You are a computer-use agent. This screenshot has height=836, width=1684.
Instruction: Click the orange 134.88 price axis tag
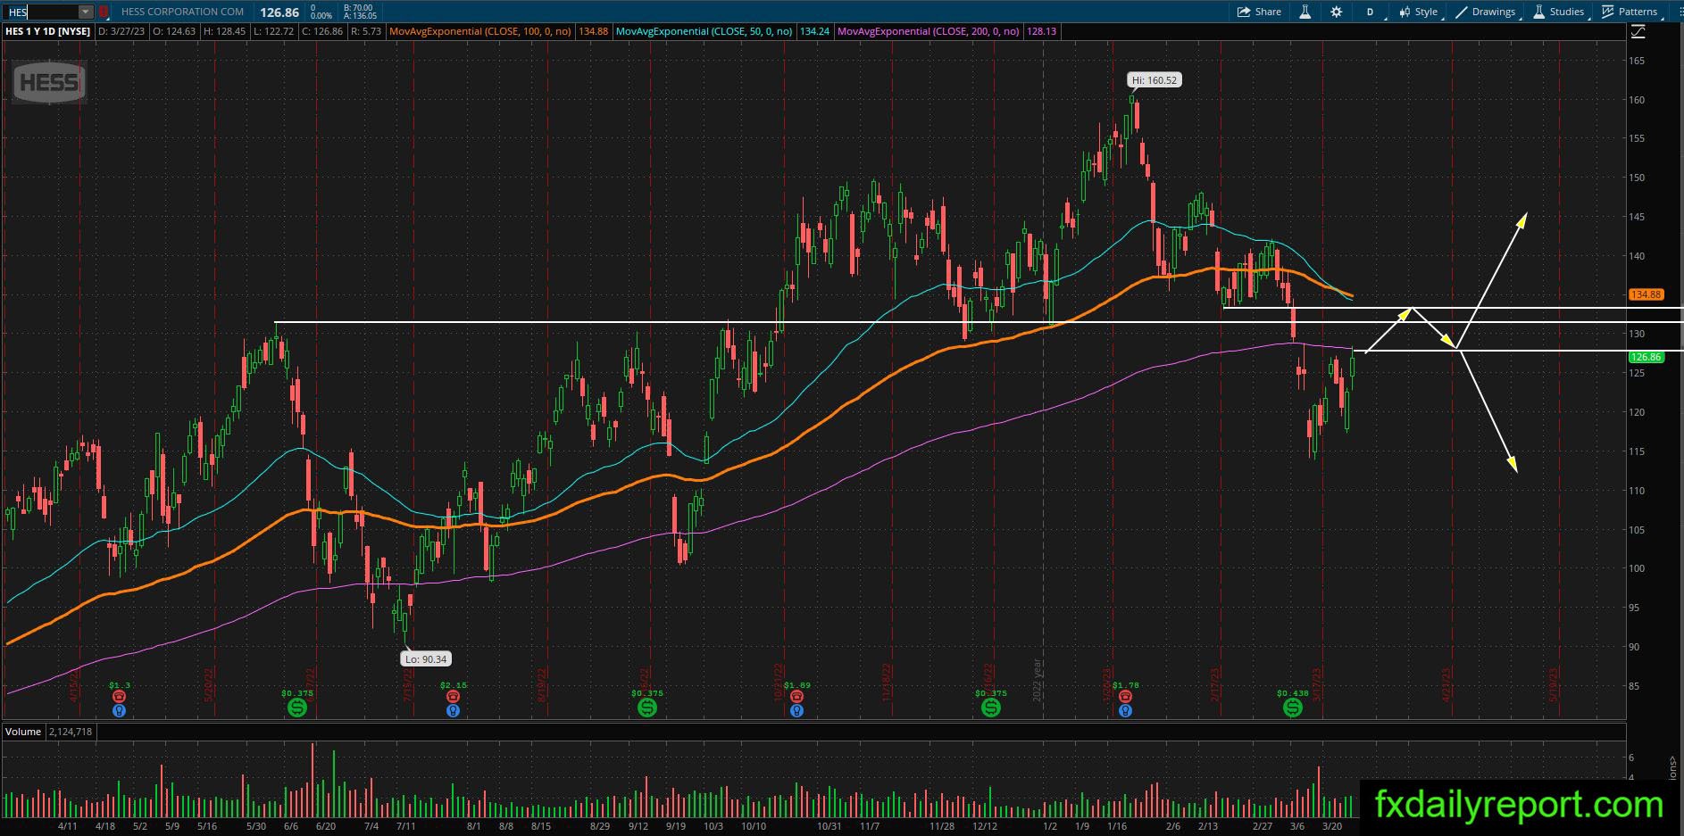(x=1646, y=294)
